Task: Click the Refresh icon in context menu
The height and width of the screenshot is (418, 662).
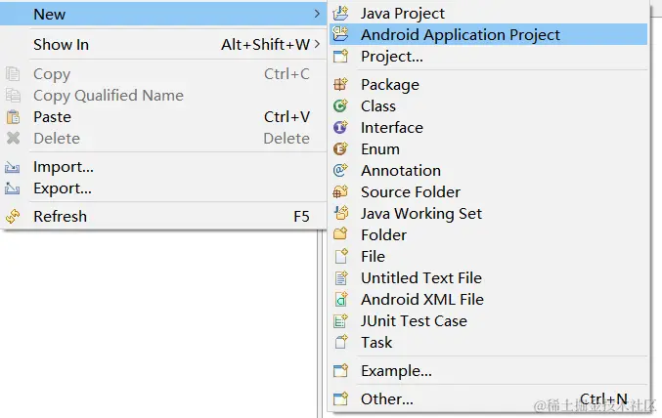Action: point(13,217)
